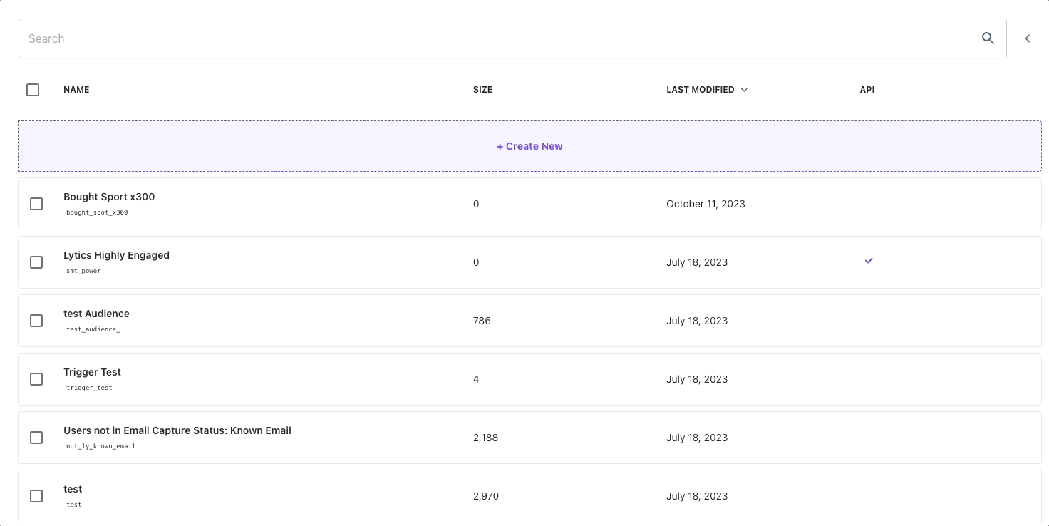Screen dimensions: 1049x526
Task: Click the October 11, 2023 date
Action: coord(706,204)
